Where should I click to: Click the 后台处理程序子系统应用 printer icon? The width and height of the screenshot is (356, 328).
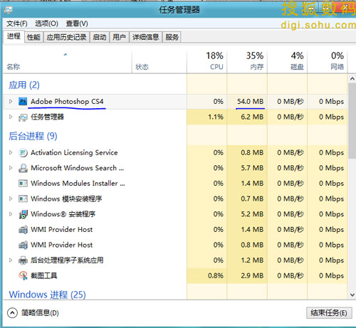point(23,260)
